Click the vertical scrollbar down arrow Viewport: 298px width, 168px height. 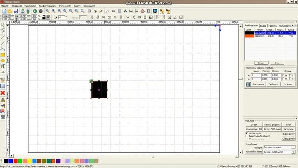pyautogui.click(x=241, y=152)
